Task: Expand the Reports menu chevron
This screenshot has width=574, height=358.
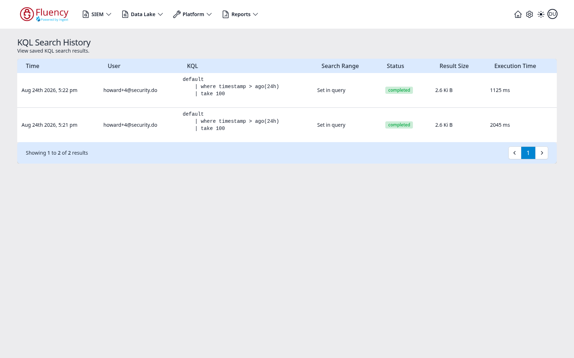Action: pyautogui.click(x=255, y=14)
